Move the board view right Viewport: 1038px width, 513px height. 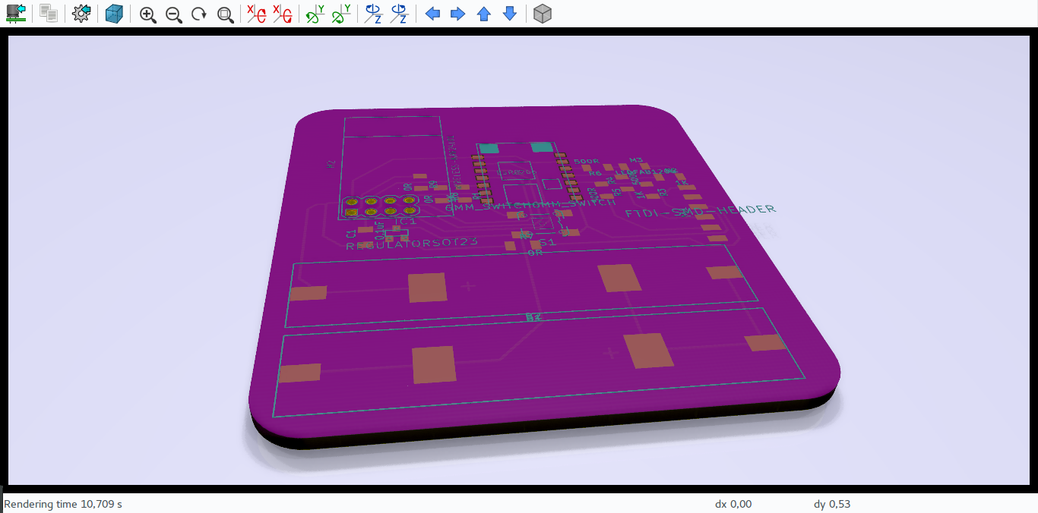pyautogui.click(x=458, y=13)
